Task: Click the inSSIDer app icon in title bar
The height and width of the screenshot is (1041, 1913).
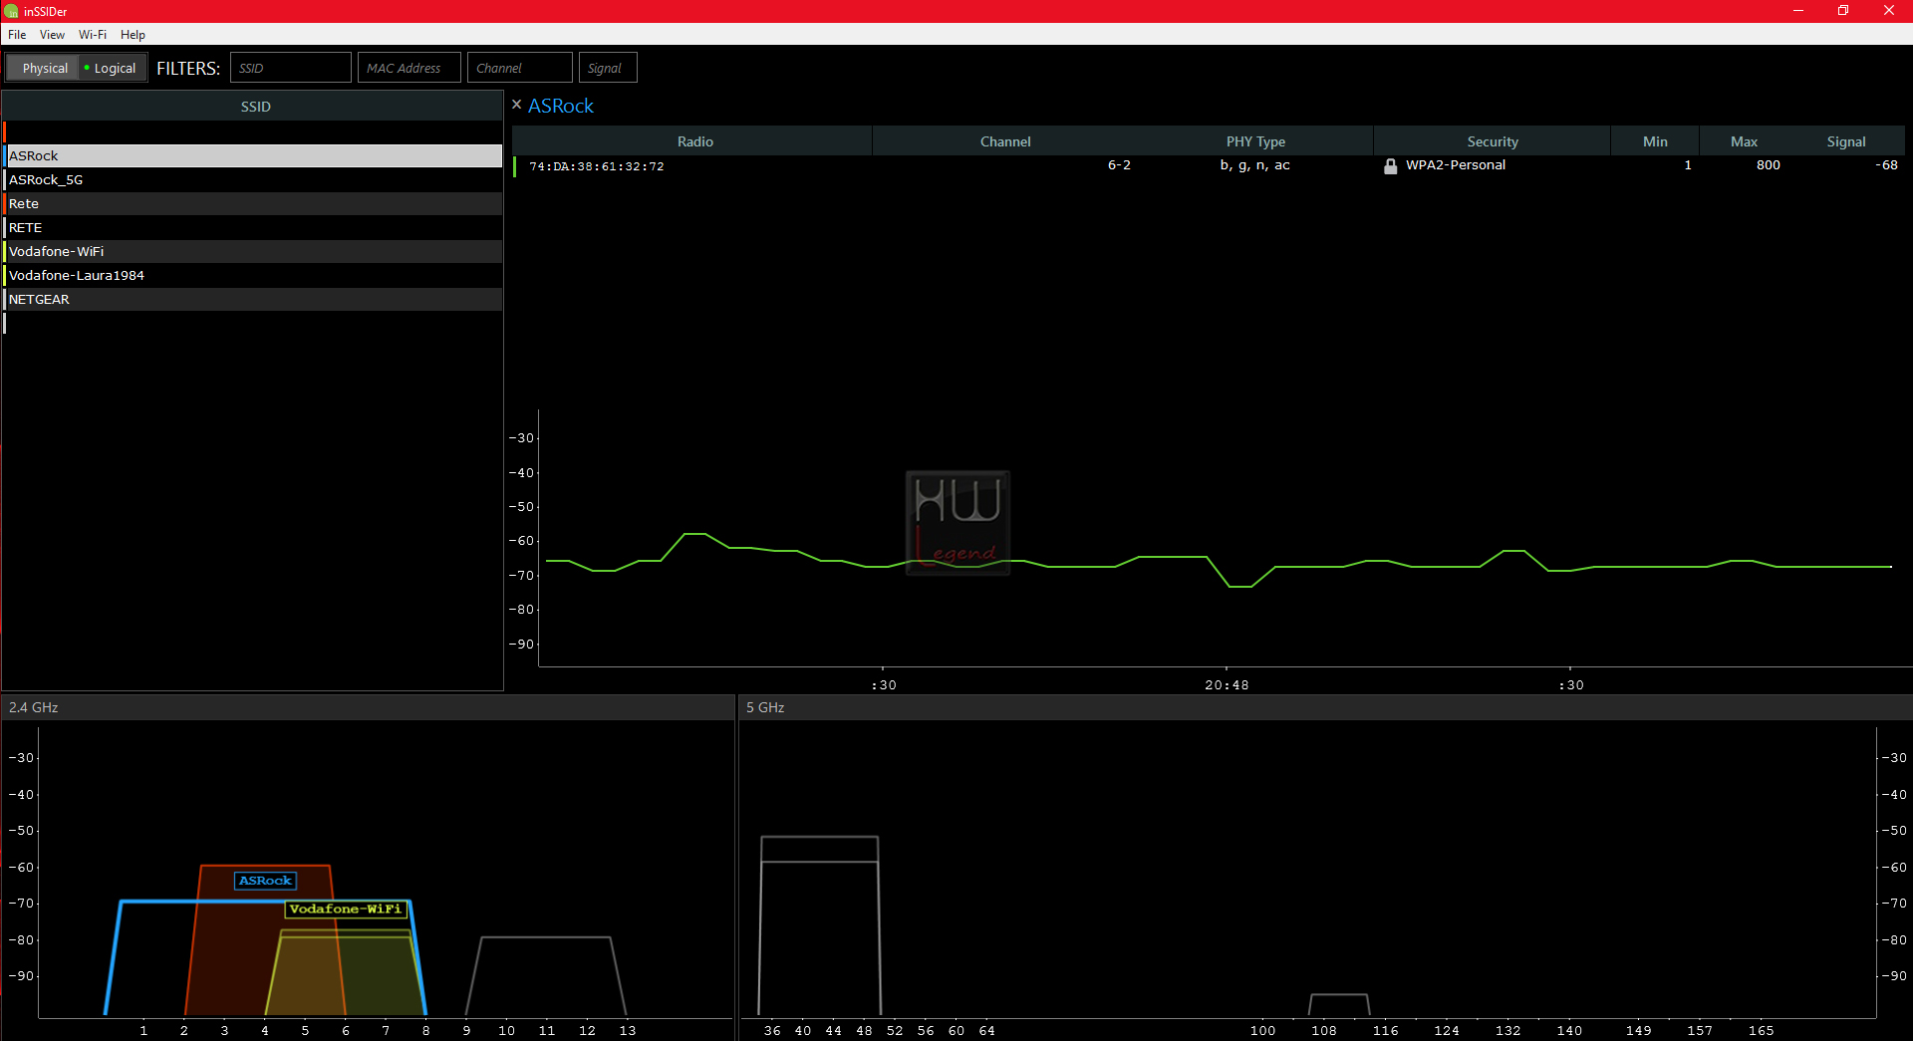Action: click(x=12, y=11)
